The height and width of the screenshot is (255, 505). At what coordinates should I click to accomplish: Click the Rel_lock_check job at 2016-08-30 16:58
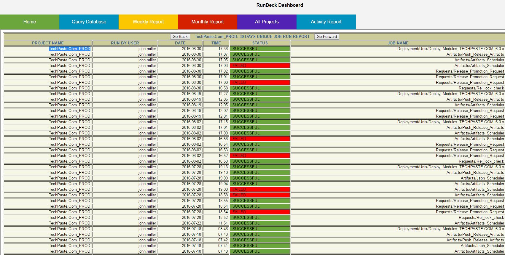tap(481, 88)
